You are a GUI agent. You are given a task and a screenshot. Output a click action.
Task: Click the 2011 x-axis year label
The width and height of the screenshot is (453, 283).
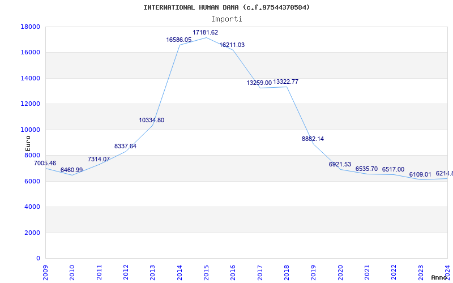[99, 273]
